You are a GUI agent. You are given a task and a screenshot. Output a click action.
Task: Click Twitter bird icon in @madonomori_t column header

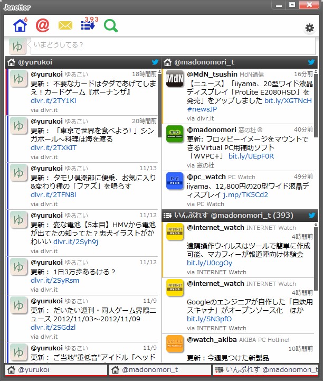pyautogui.click(x=311, y=62)
